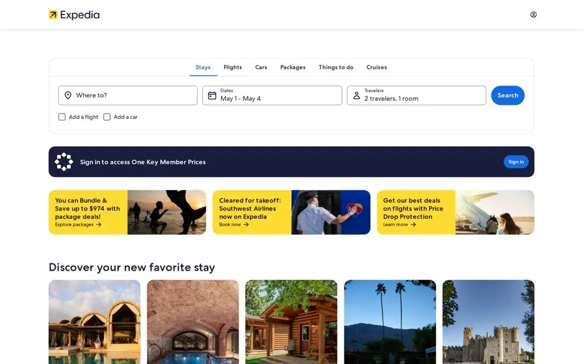Switch to the Flights tab

point(233,67)
